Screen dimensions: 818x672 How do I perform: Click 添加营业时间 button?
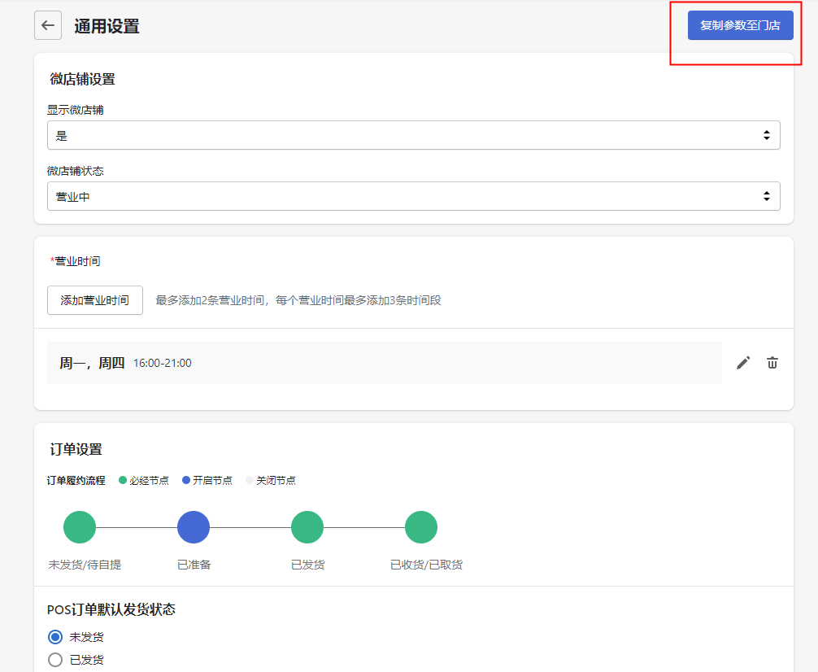click(x=95, y=300)
